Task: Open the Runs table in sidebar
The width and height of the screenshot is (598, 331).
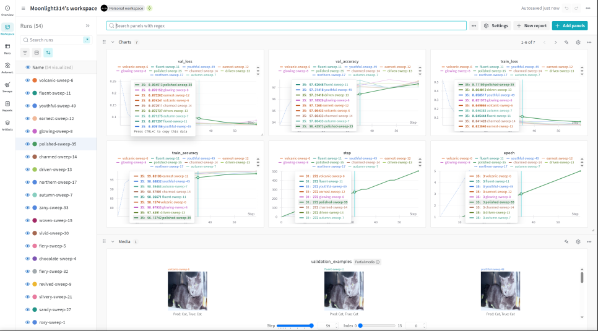Action: (7, 48)
